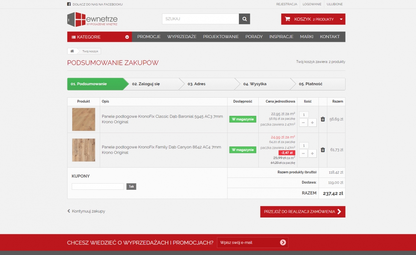
Task: Open the Kontakt menu item
Action: (330, 37)
